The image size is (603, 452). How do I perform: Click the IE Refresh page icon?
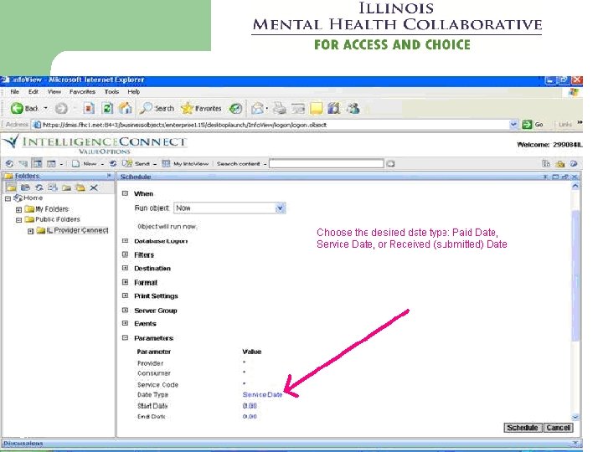click(107, 108)
